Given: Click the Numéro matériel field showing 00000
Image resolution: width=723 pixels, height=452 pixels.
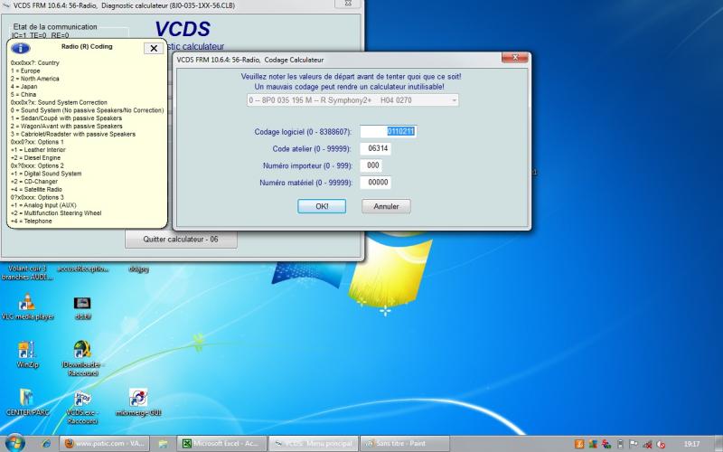Looking at the screenshot, I should click(376, 183).
